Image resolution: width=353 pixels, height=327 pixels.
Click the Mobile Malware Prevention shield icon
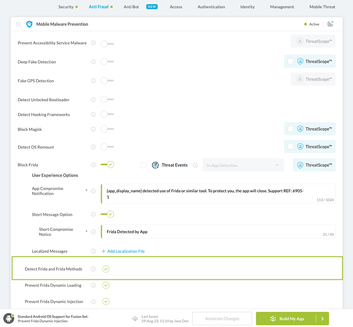(29, 24)
